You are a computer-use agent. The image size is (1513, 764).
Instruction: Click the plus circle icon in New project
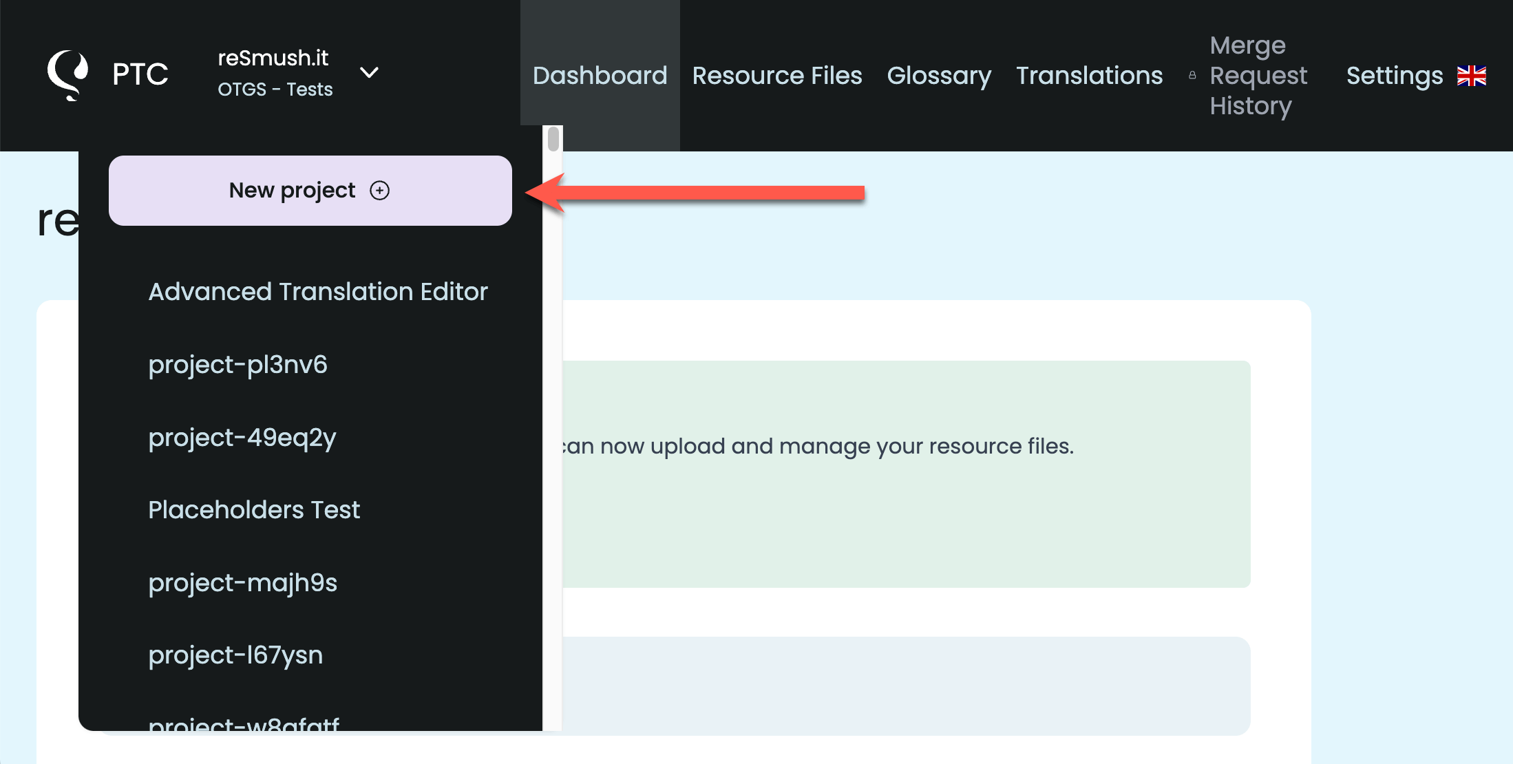(379, 191)
